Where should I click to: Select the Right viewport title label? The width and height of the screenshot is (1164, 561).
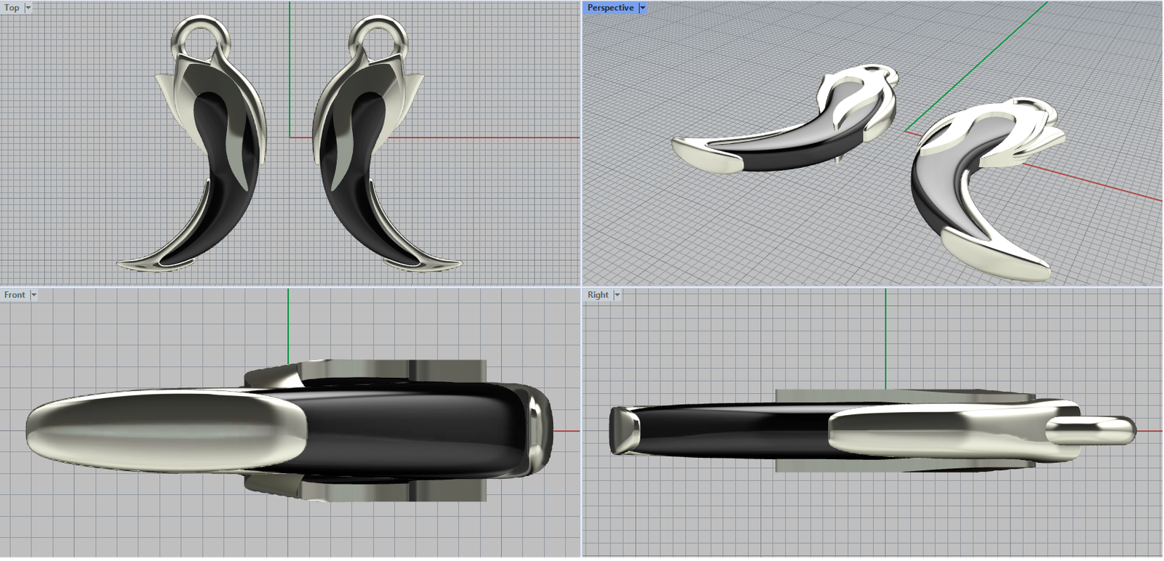click(598, 295)
